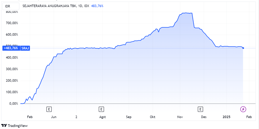
Task: Open the earnings marker near Des
Action: 200,109
